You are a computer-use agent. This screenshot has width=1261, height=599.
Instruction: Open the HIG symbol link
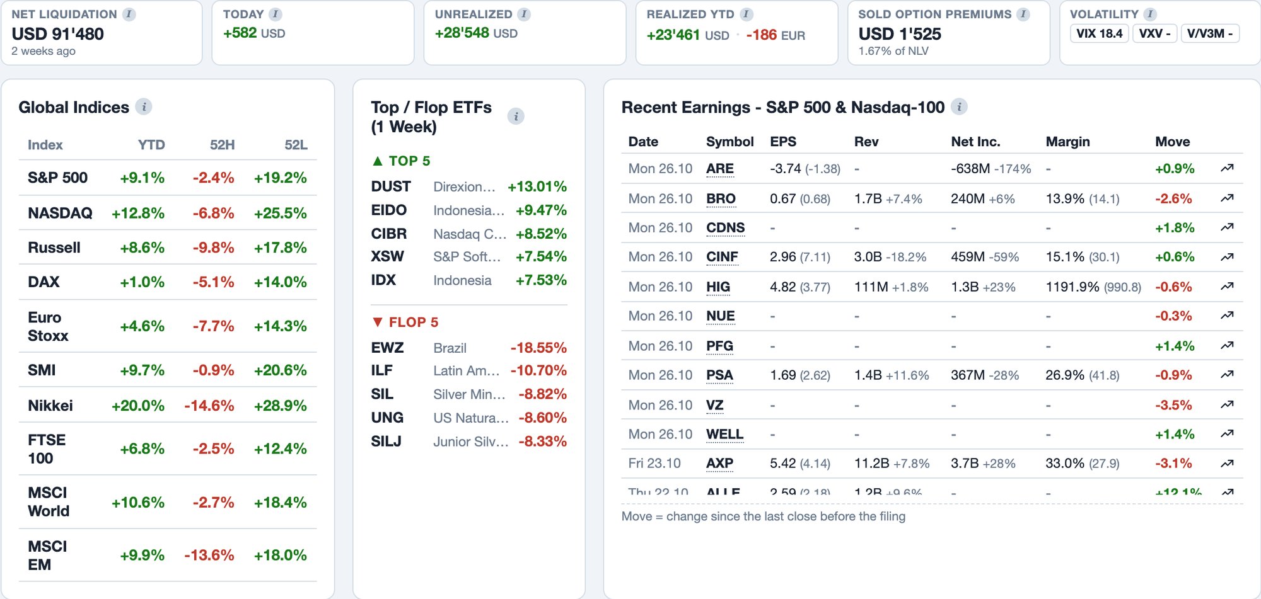718,287
